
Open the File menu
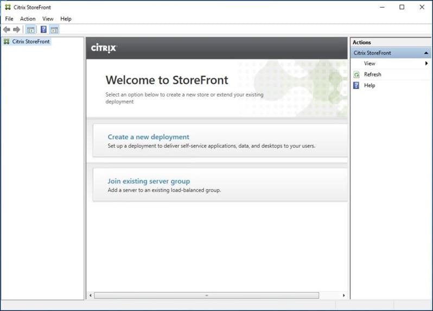pos(9,19)
